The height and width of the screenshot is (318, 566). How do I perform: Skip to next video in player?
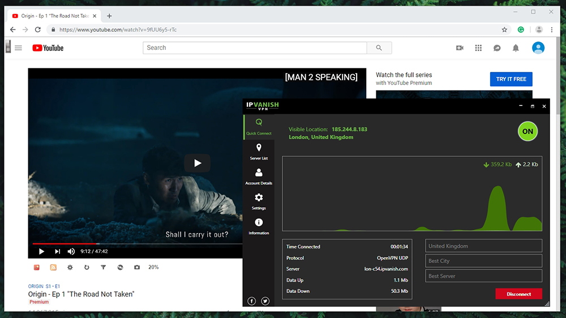(57, 251)
